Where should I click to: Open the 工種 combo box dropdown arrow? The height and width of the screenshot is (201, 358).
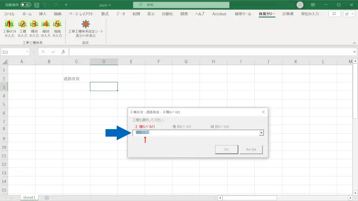(x=261, y=133)
